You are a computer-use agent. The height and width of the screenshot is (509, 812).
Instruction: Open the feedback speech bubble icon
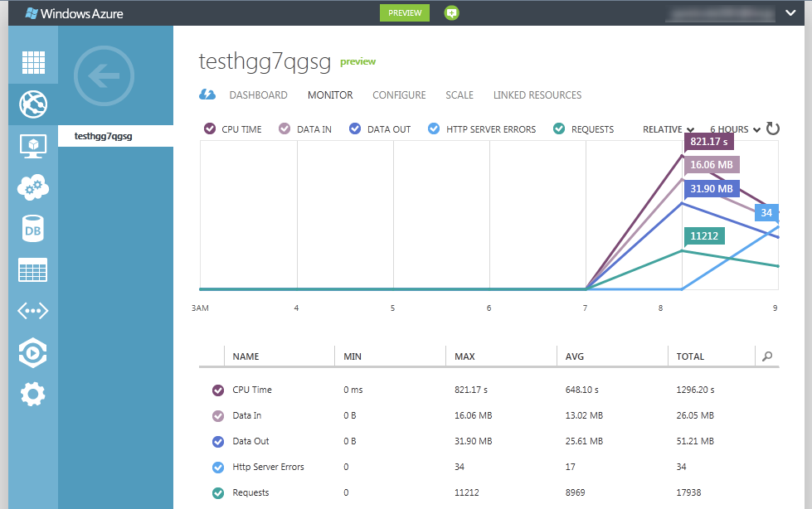(x=451, y=13)
